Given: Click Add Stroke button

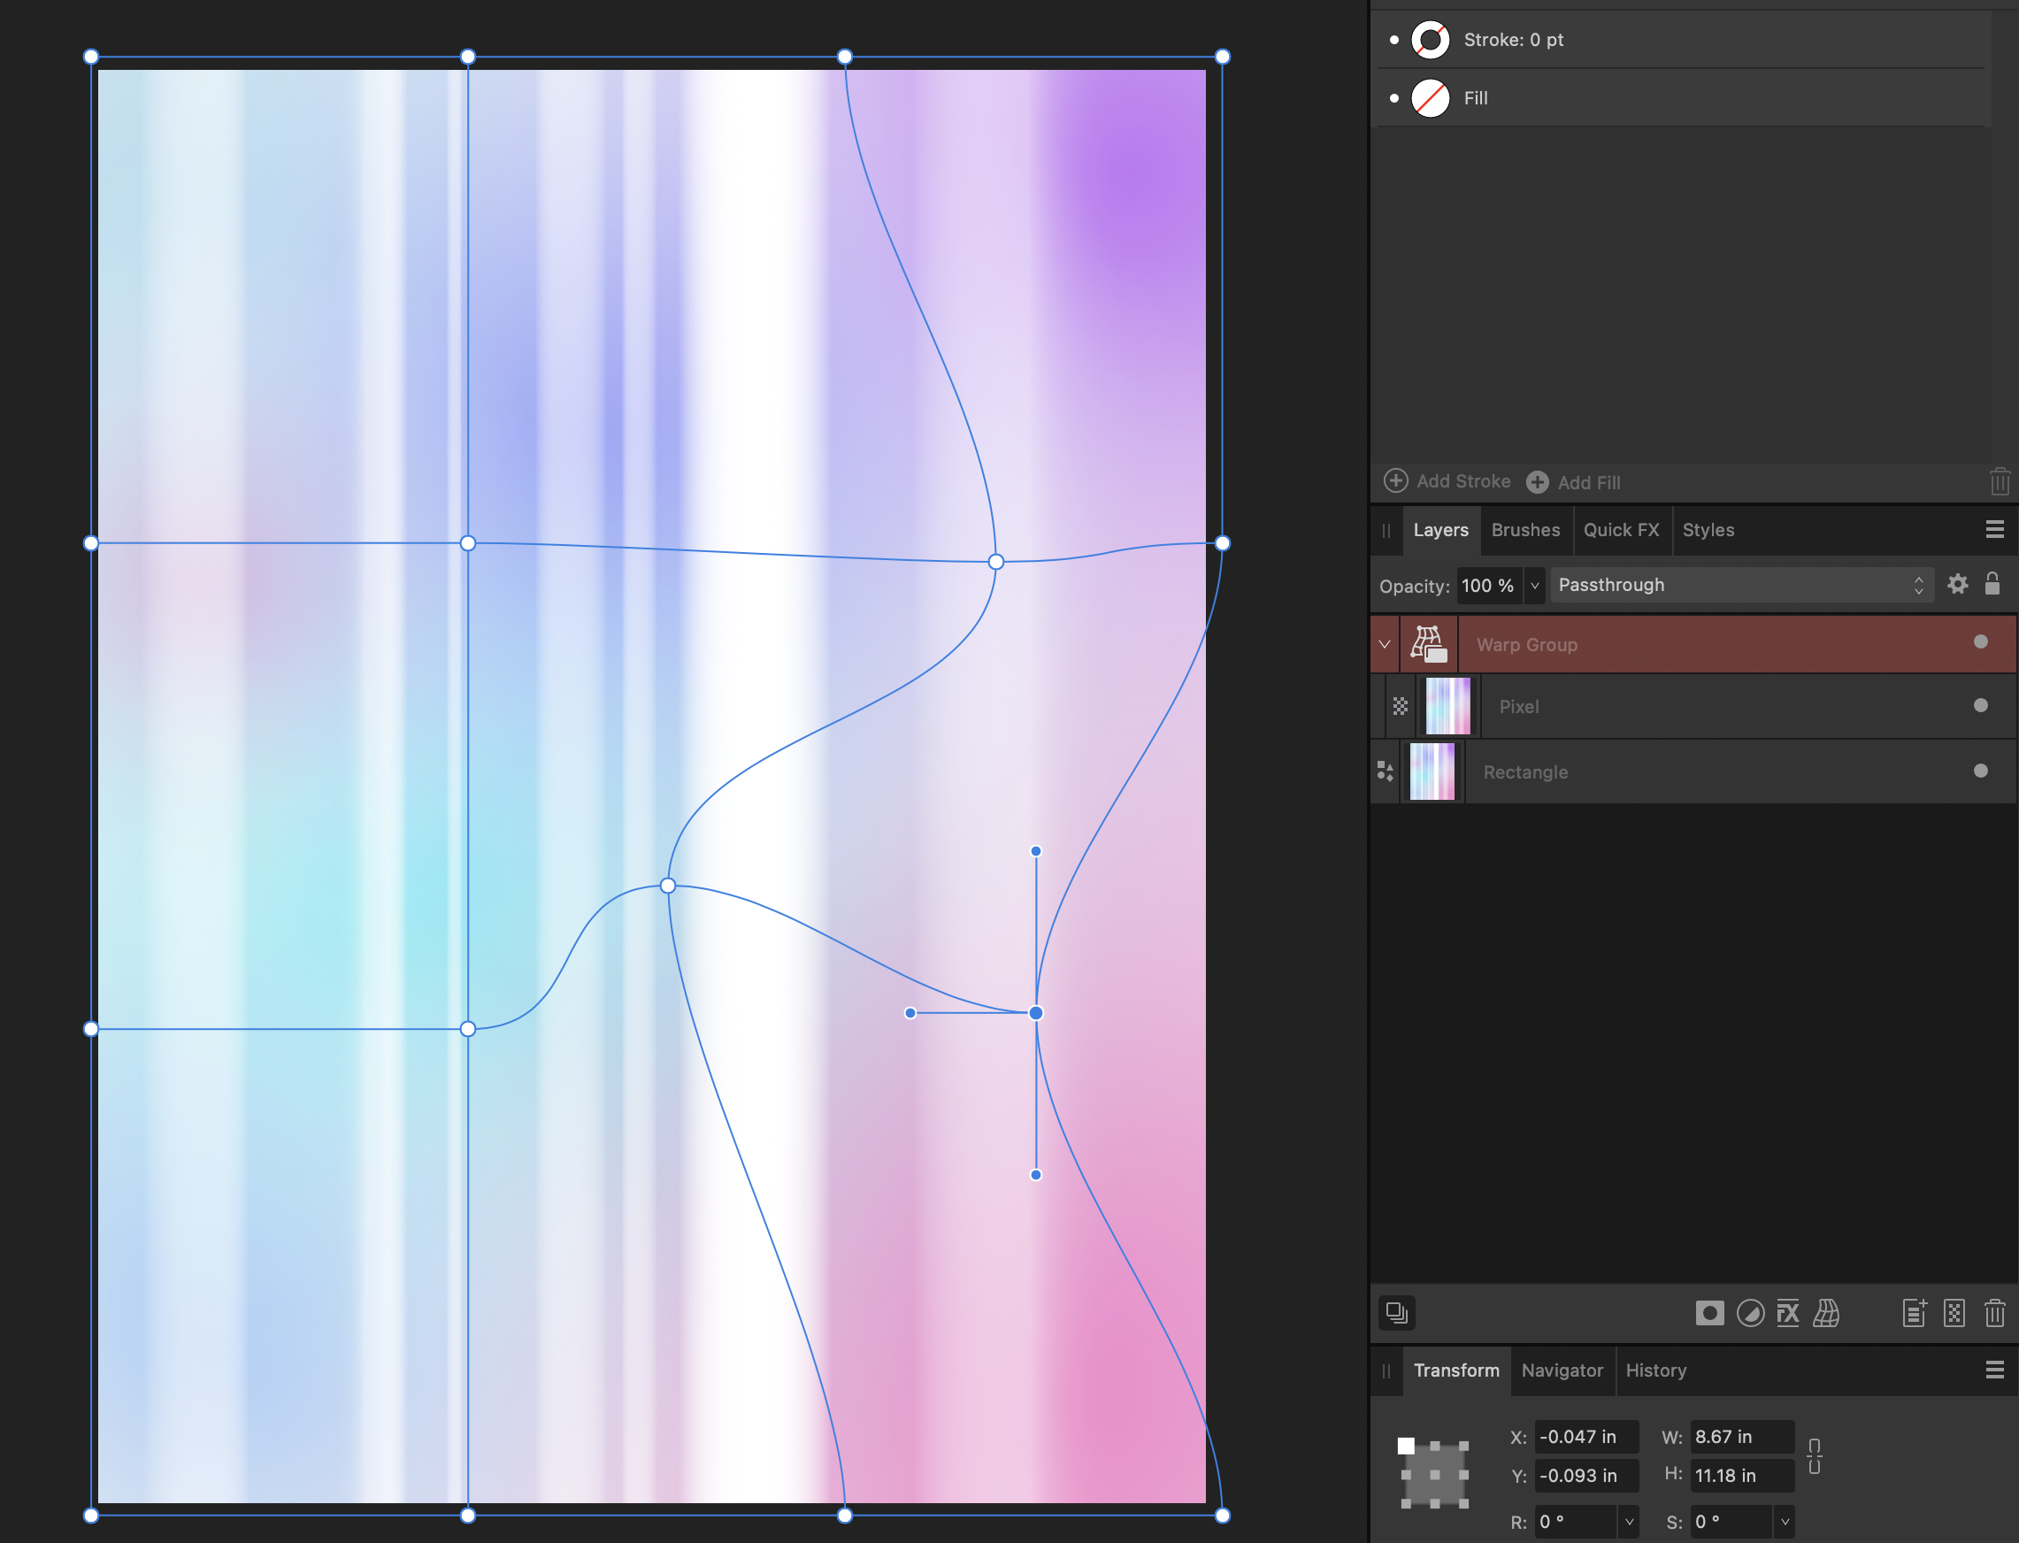Looking at the screenshot, I should click(x=1447, y=481).
